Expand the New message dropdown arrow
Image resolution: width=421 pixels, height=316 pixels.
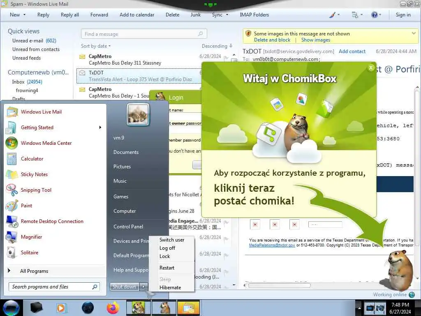click(24, 15)
